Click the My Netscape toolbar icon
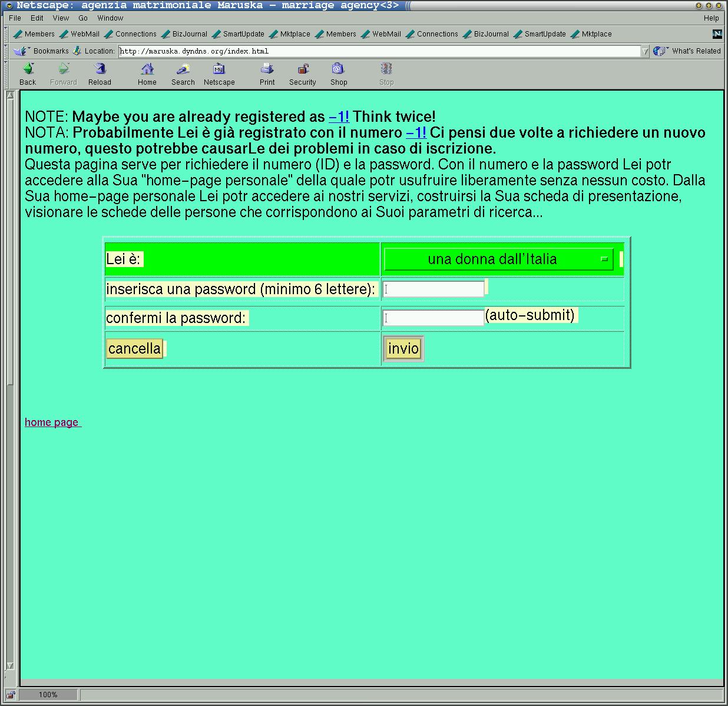Viewport: 728px width, 706px height. [219, 69]
